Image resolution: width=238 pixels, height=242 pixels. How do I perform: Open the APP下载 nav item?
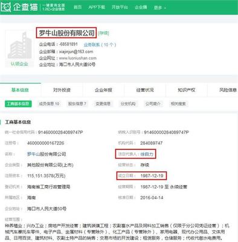pos(97,7)
